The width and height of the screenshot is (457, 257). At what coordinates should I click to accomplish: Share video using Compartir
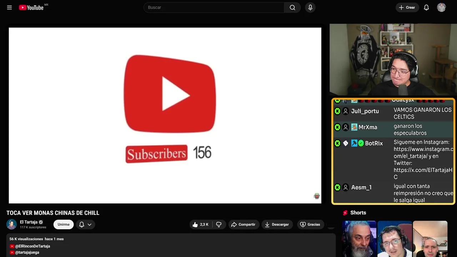pyautogui.click(x=243, y=225)
